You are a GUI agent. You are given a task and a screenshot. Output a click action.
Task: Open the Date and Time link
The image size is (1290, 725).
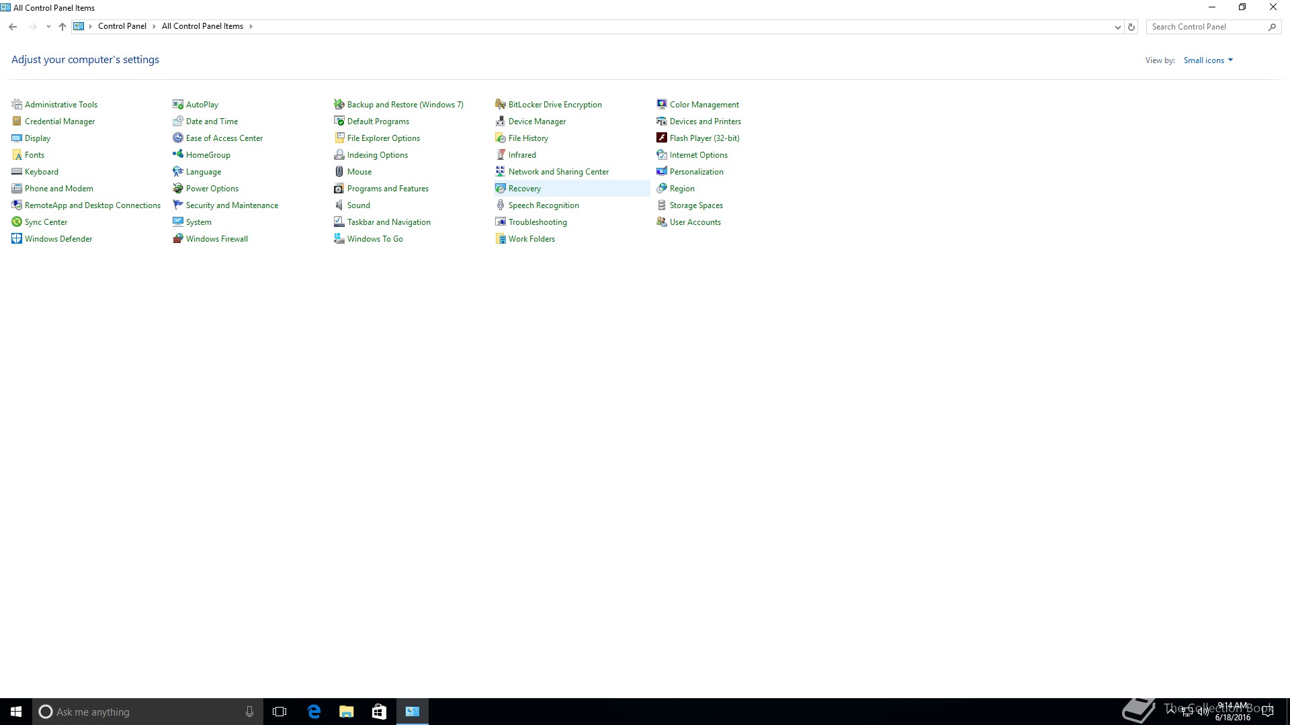[x=212, y=122]
